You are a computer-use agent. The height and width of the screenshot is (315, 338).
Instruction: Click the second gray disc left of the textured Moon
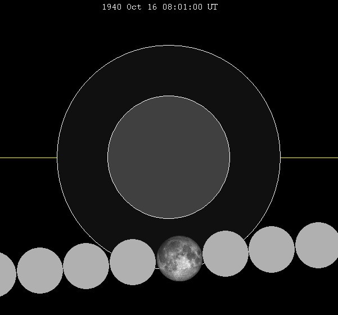[86, 266]
